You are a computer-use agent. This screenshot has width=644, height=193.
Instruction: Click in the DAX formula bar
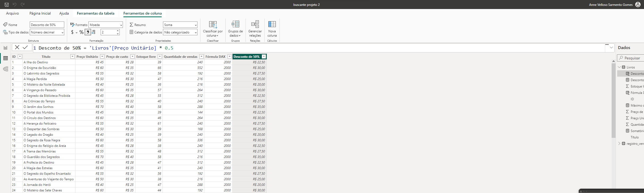pyautogui.click(x=319, y=48)
